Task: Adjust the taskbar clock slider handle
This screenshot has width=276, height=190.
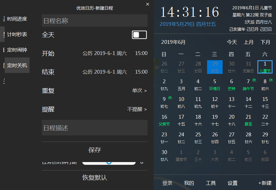Action: 109,162
